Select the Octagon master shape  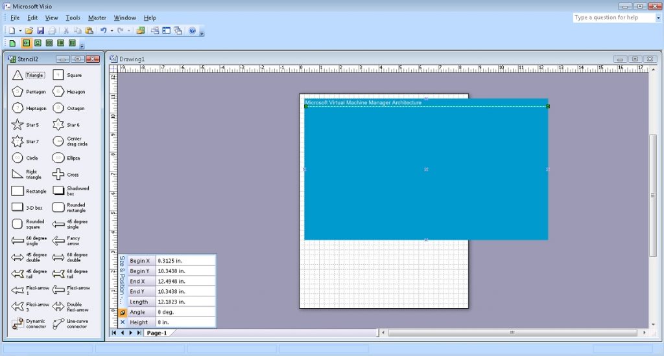tap(69, 108)
